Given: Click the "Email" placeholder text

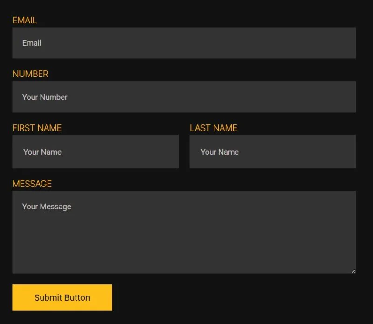Looking at the screenshot, I should coord(32,43).
